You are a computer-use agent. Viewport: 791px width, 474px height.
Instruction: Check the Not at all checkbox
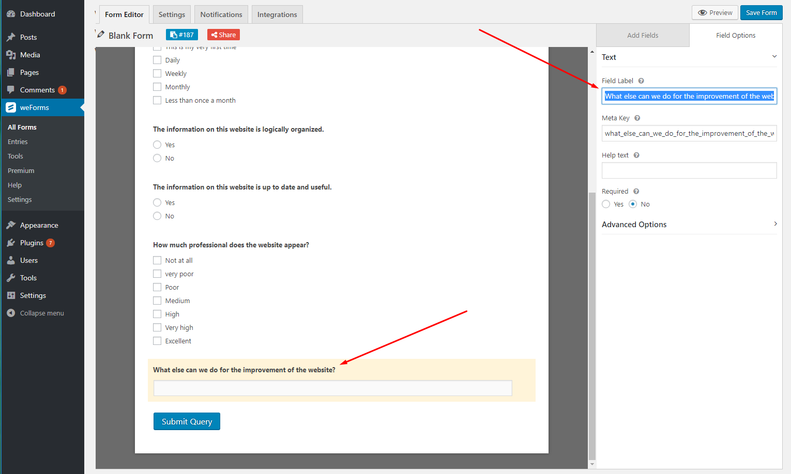tap(157, 260)
